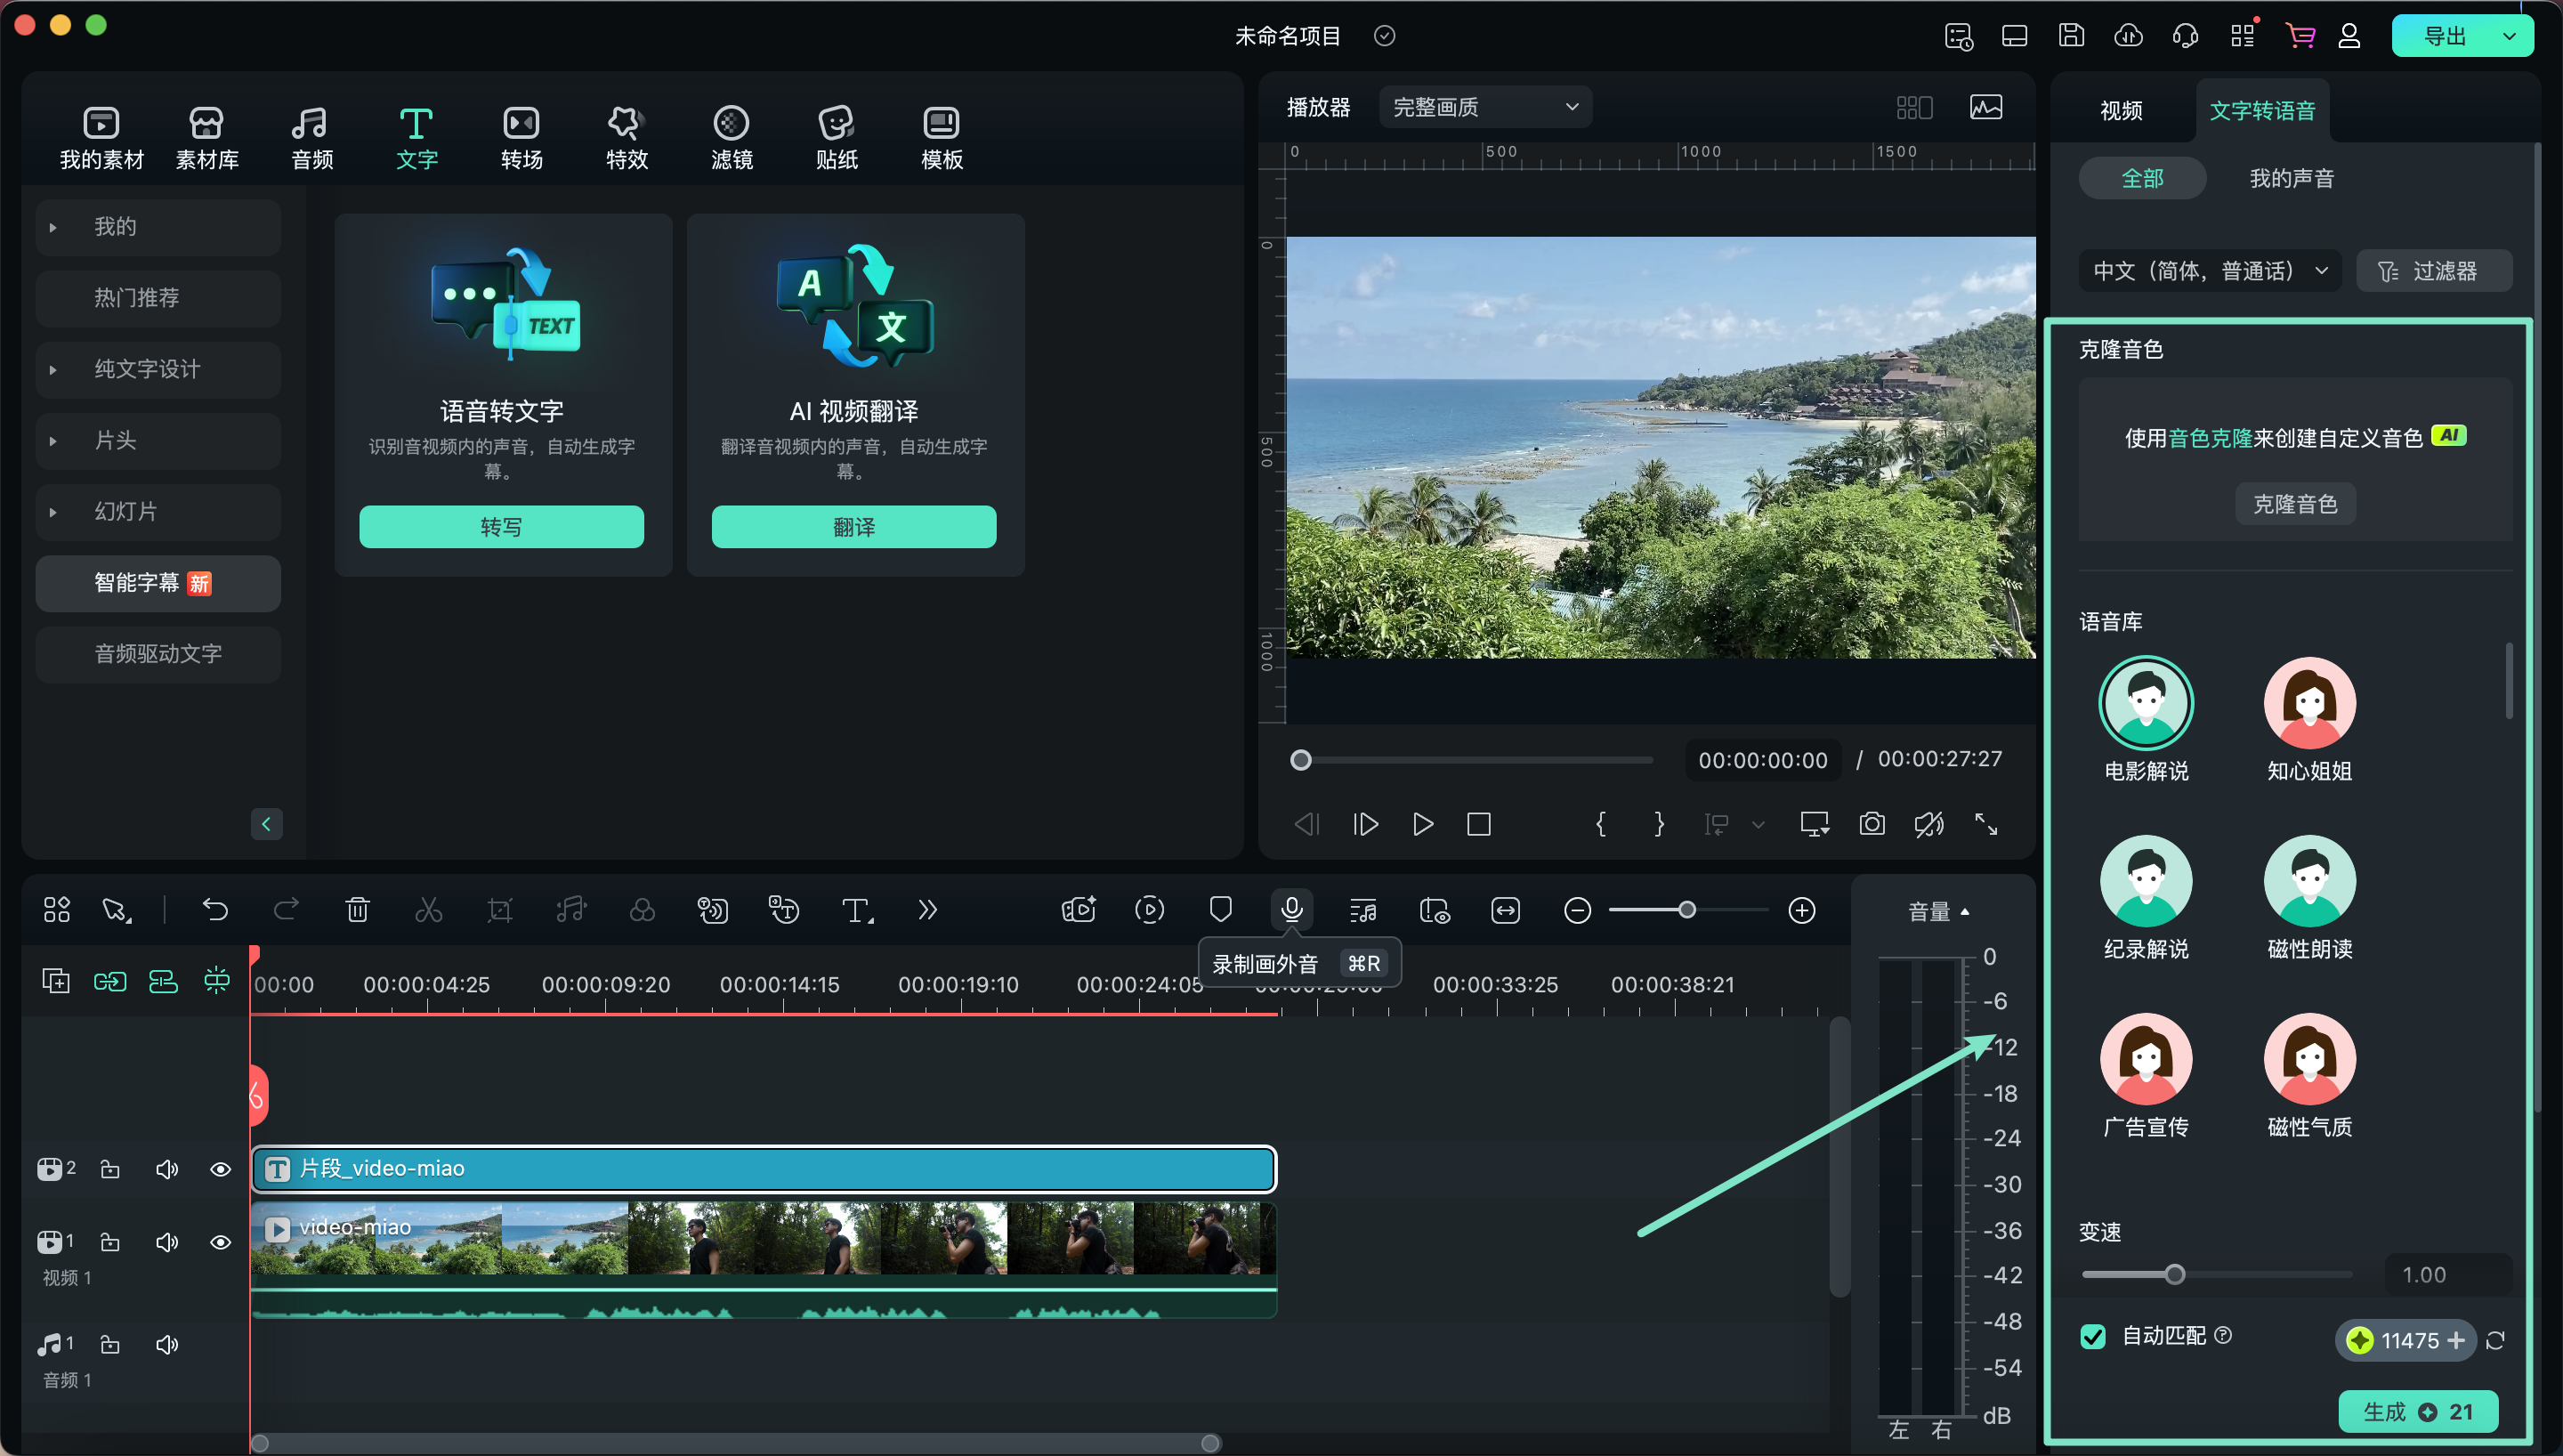The height and width of the screenshot is (1456, 2563).
Task: Toggle preview audio mute icon
Action: pyautogui.click(x=1929, y=824)
